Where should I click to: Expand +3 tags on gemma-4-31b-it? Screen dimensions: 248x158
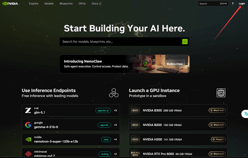pyautogui.click(x=115, y=125)
